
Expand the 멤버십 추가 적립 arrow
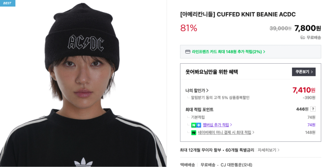pyautogui.click(x=231, y=125)
